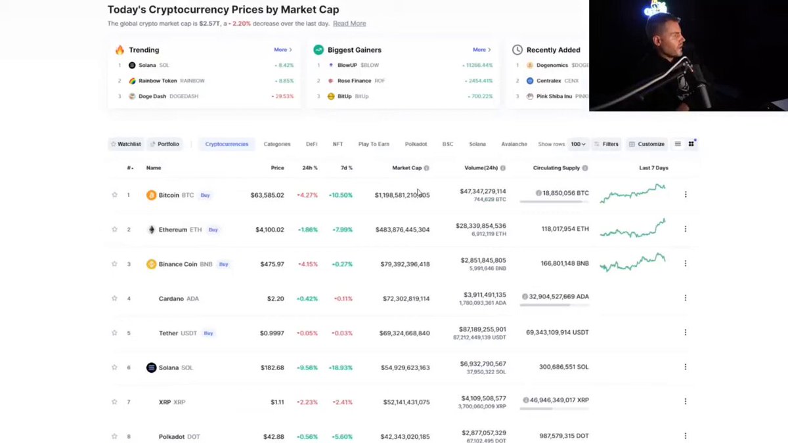Switch to list view layout icon
Image resolution: width=788 pixels, height=443 pixels.
tap(678, 144)
